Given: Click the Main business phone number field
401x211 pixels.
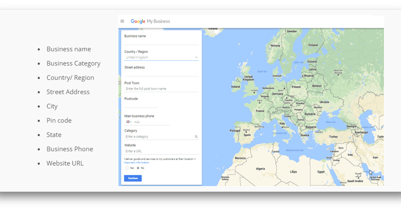Looking at the screenshot, I should coord(152,122).
